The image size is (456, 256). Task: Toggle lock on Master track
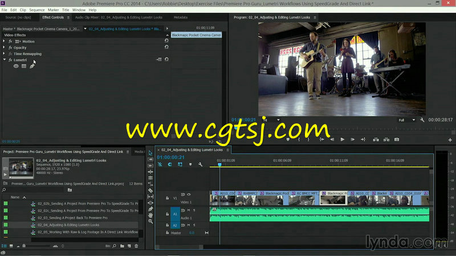pos(167,233)
